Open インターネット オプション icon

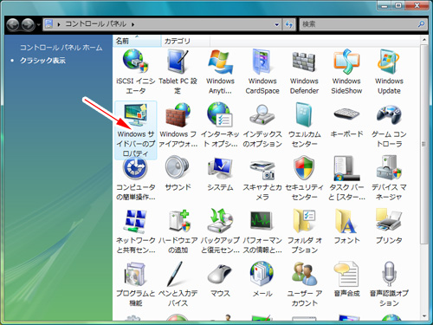[220, 115]
